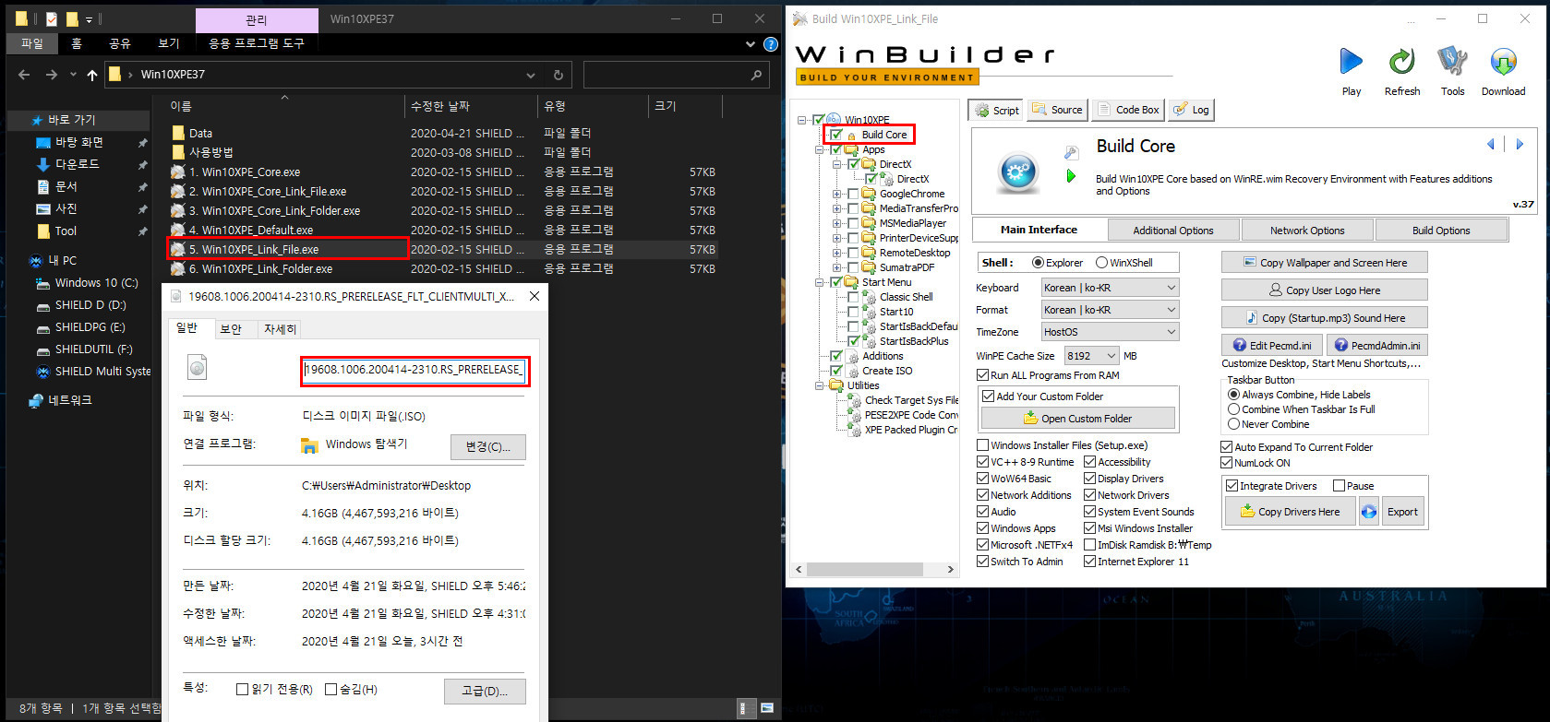Switch to Build Options tab
This screenshot has height=722, width=1550.
tap(1441, 231)
